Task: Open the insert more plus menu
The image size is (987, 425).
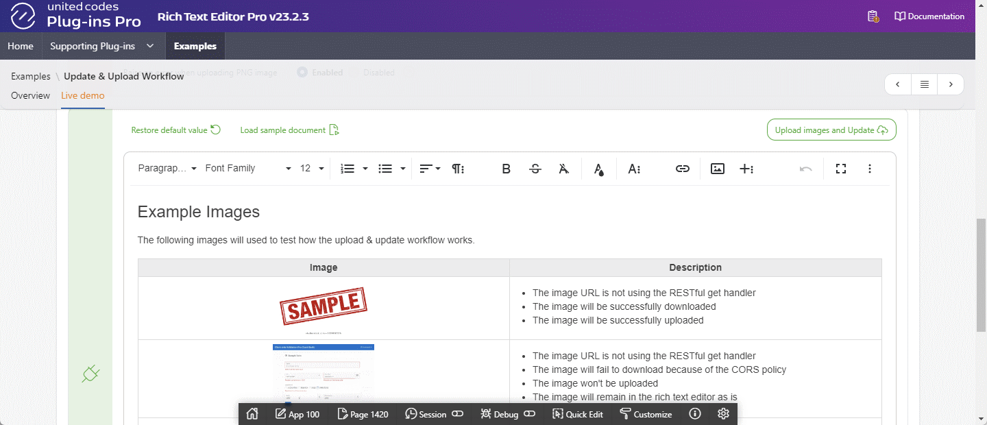Action: pos(747,169)
